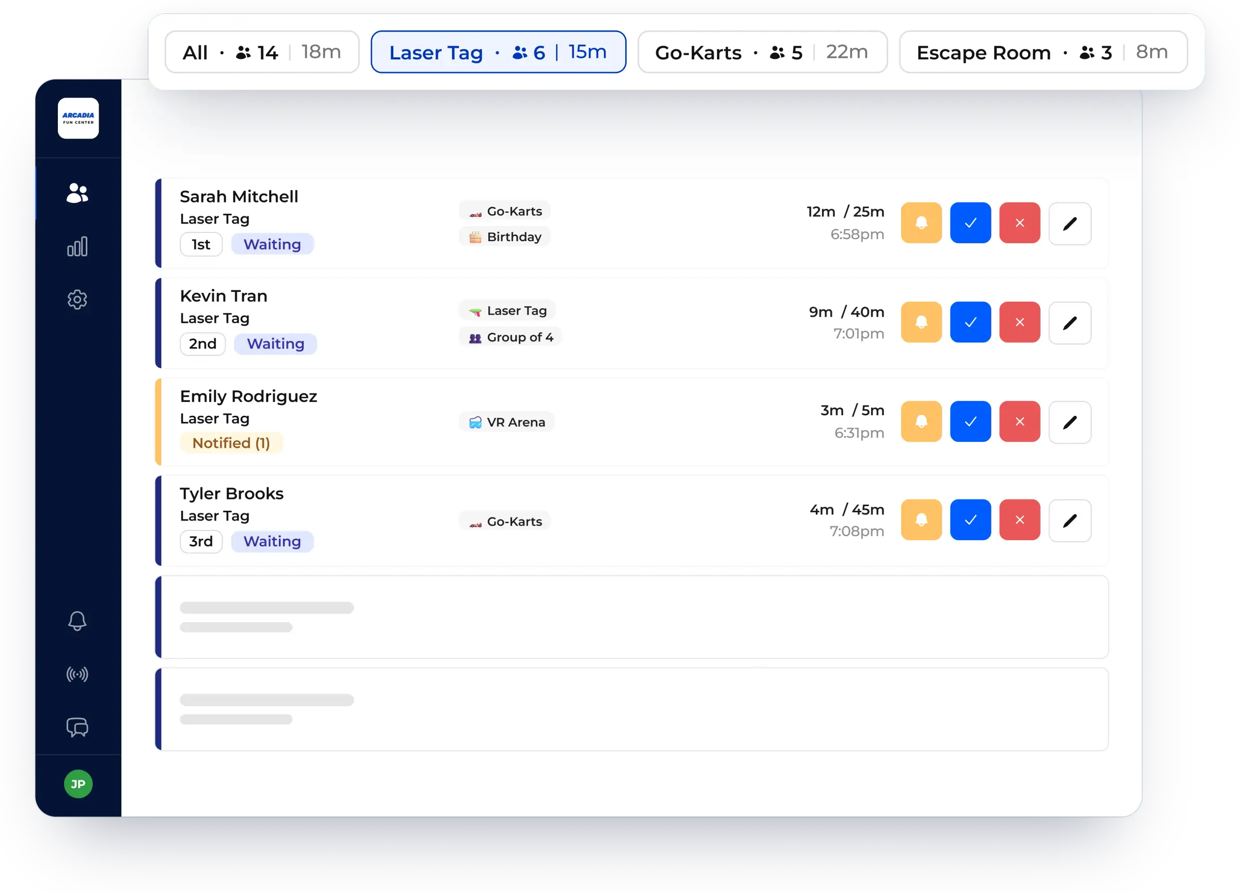Click Tyler Brooks's Go-Karts tag
Image resolution: width=1240 pixels, height=893 pixels.
(505, 521)
